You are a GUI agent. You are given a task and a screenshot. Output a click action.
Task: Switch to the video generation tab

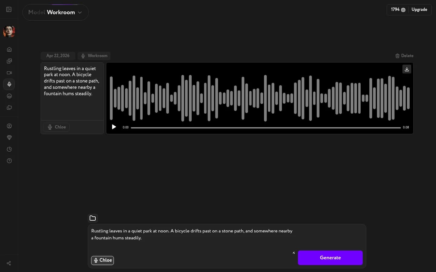pyautogui.click(x=9, y=73)
